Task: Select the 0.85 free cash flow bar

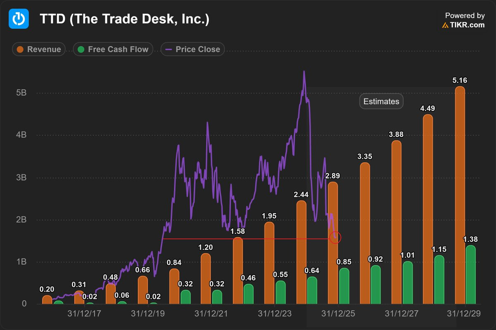Action: [x=343, y=285]
